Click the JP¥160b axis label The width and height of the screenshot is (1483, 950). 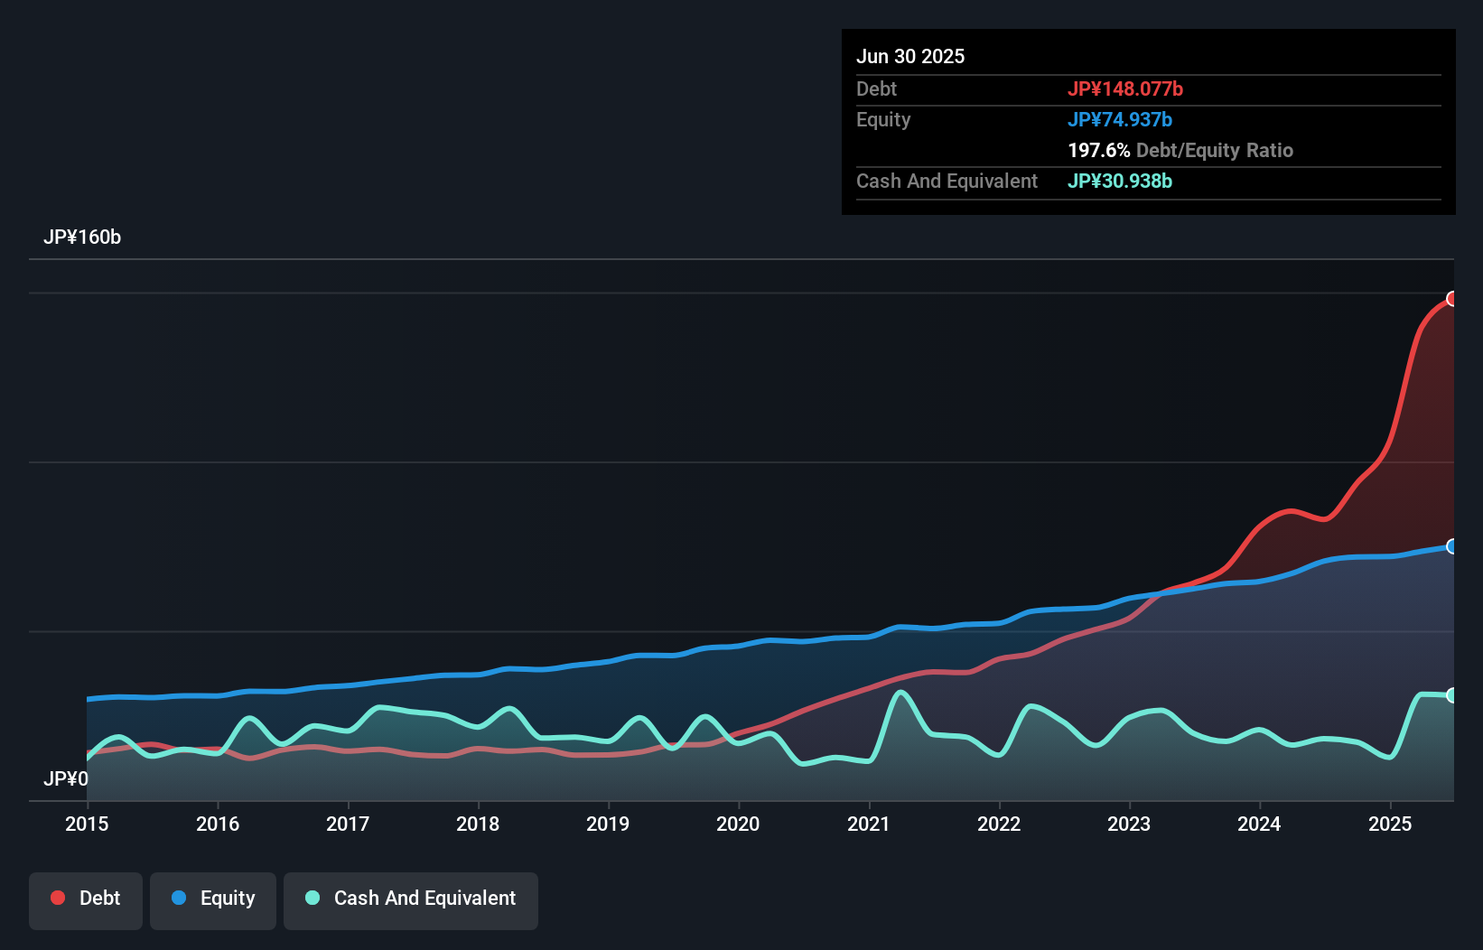click(83, 237)
